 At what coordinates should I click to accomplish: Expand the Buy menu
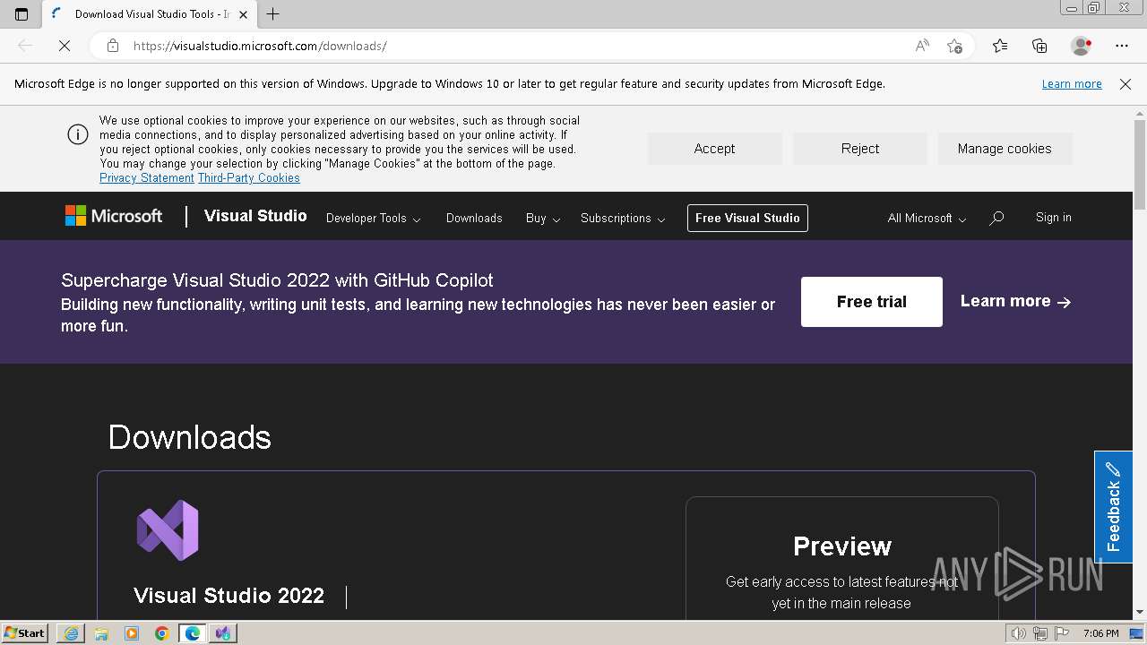click(543, 218)
